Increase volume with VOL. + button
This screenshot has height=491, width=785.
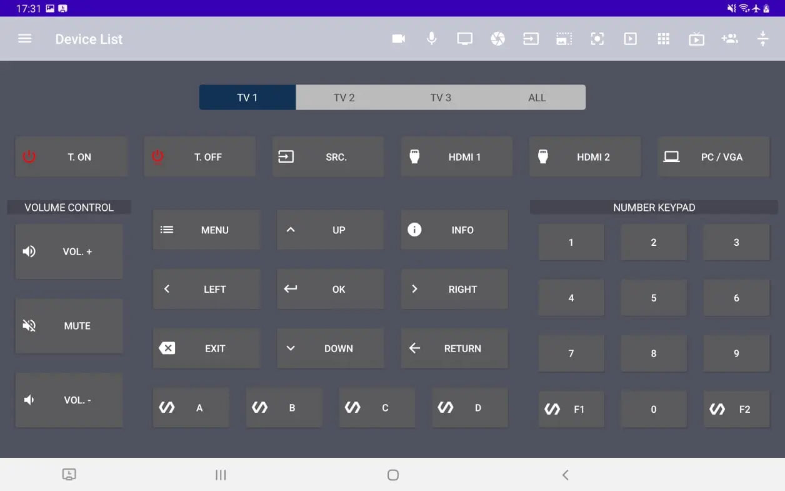(69, 251)
